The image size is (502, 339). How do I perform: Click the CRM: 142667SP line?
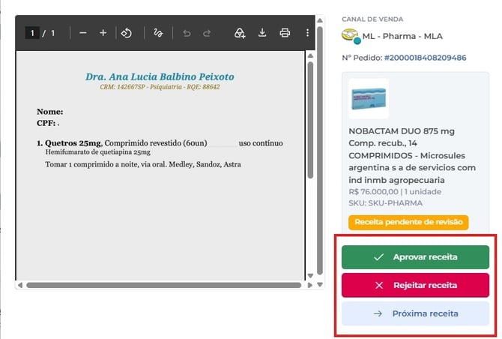160,87
